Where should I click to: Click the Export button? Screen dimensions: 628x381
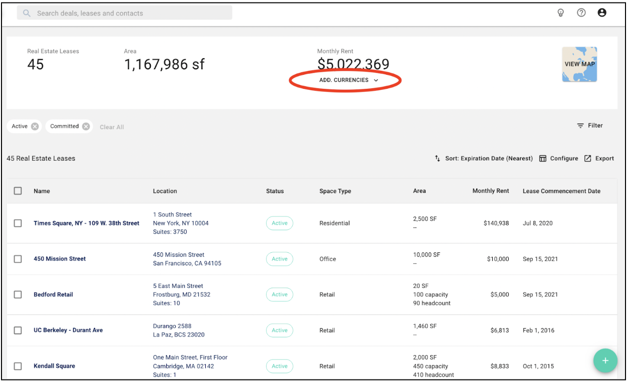(x=599, y=159)
